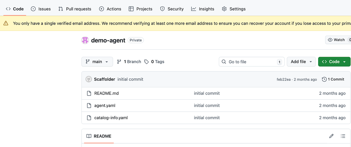This screenshot has width=351, height=147.
Task: Click the demo-agent repository avatar
Action: (85, 40)
